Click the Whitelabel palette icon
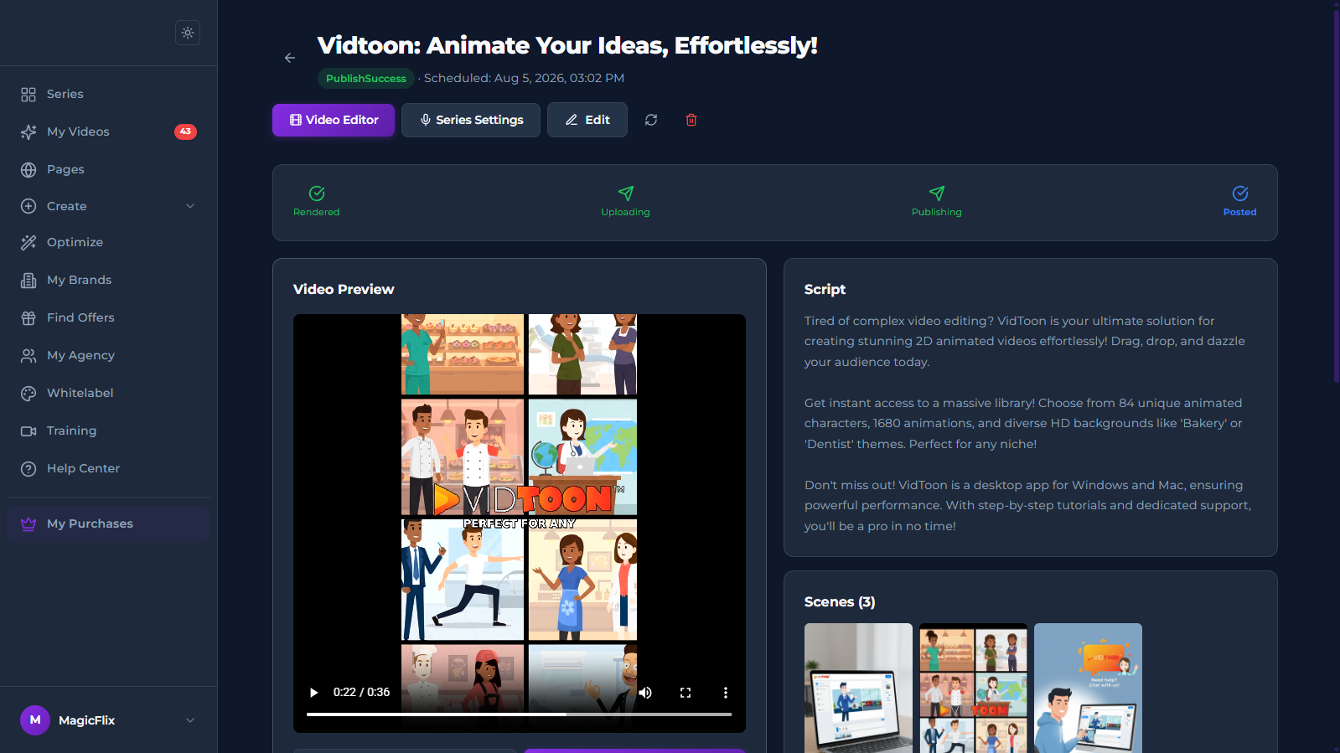 coord(28,393)
